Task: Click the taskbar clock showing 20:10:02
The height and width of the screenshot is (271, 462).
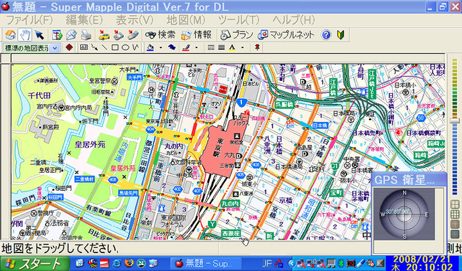Action: [x=422, y=263]
